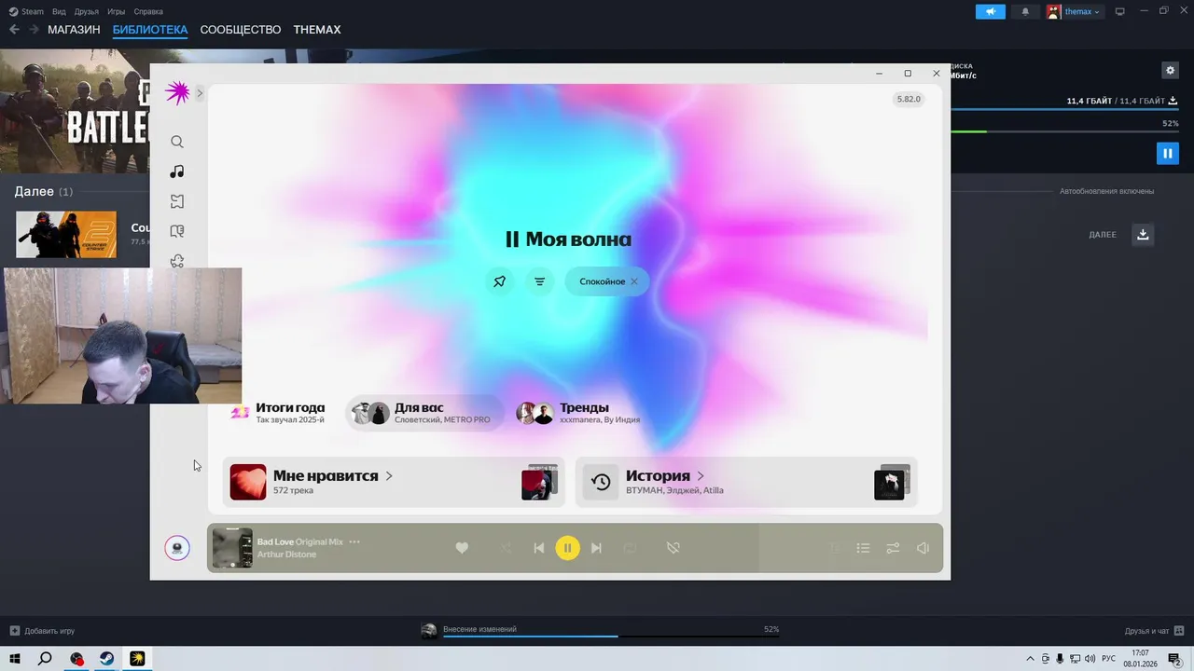Go back with Steam back arrow
1194x671 pixels.
point(14,30)
